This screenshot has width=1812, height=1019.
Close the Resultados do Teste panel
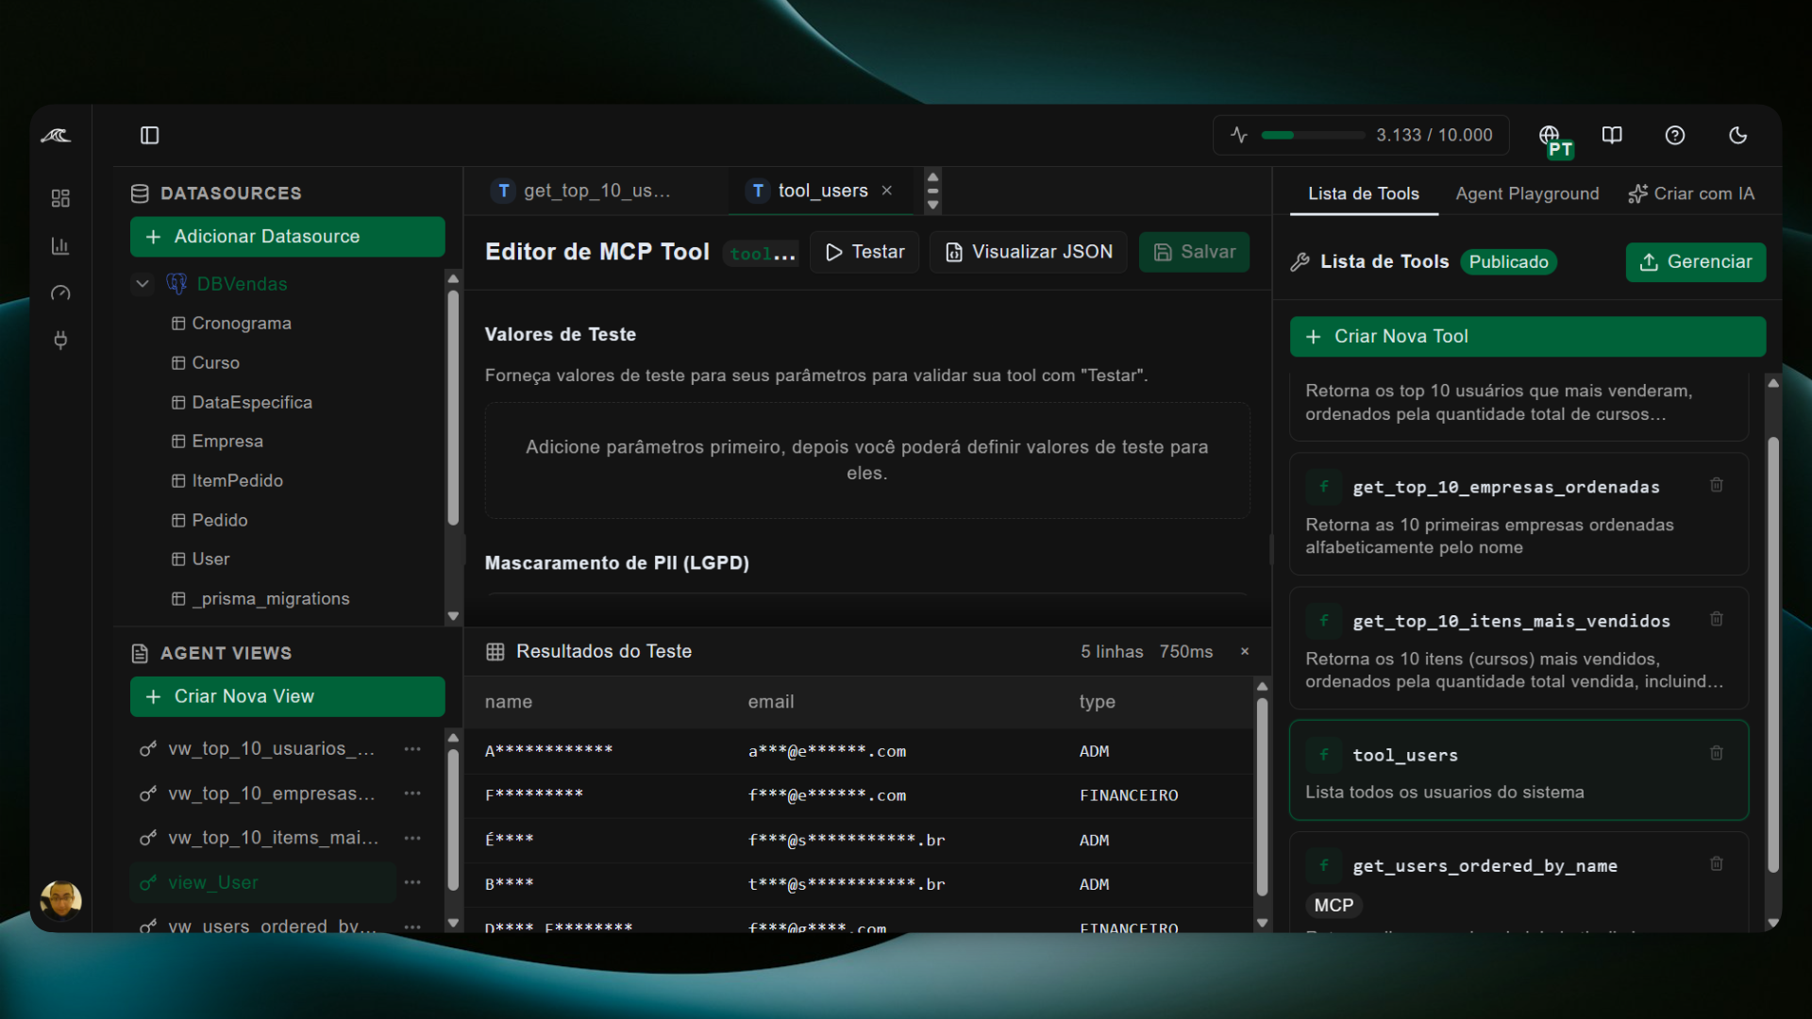point(1245,652)
